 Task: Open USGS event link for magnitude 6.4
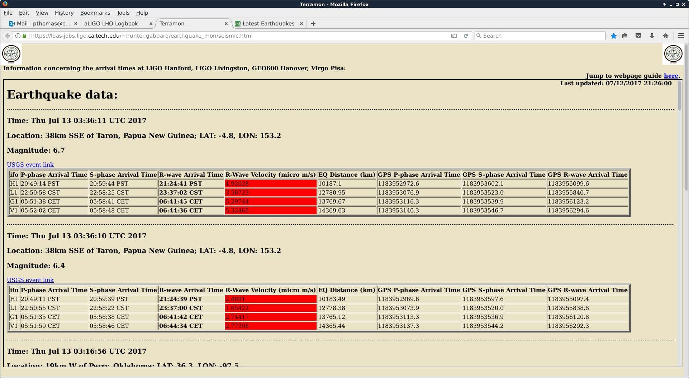30,280
